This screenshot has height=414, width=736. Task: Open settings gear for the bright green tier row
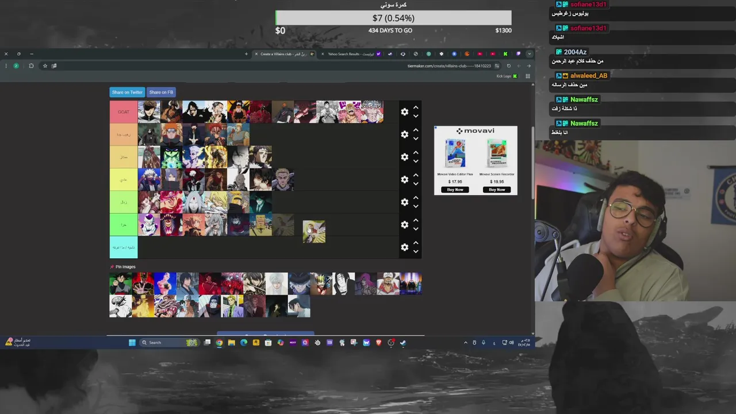[405, 225]
